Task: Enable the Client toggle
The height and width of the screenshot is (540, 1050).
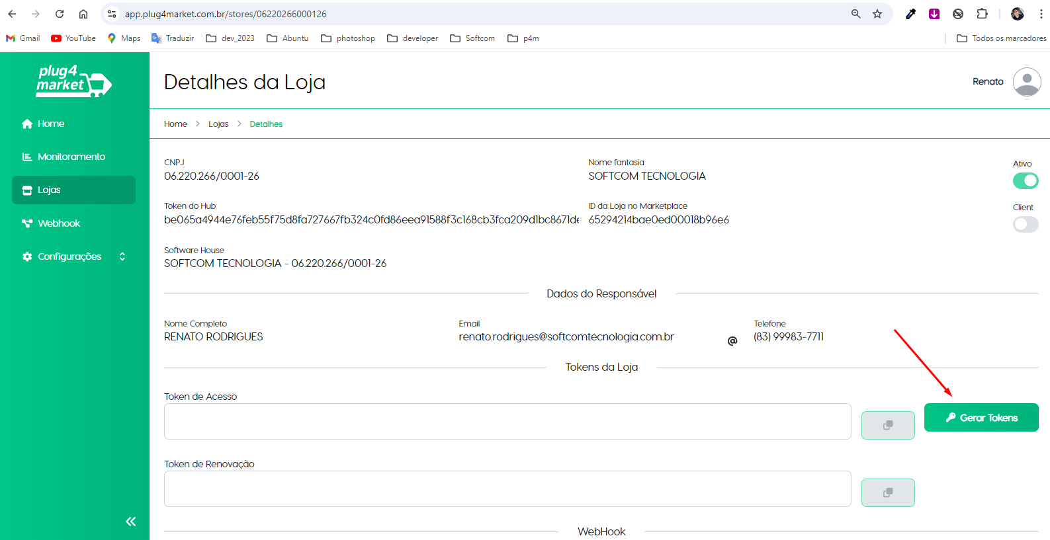Action: (x=1025, y=225)
